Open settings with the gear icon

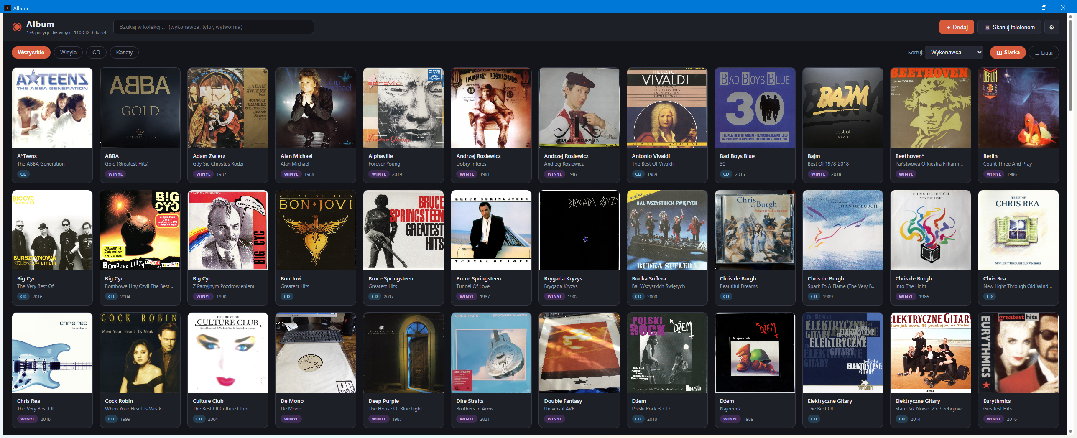tap(1051, 27)
